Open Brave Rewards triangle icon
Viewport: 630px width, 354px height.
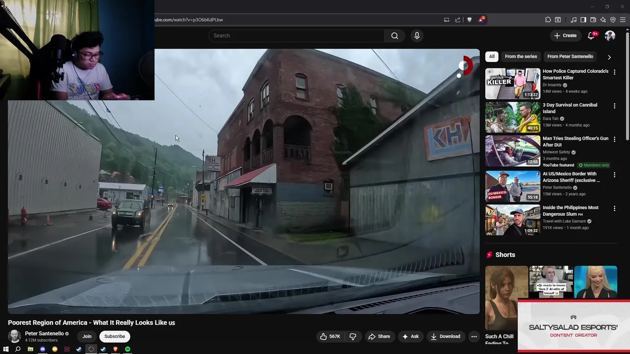[x=481, y=20]
